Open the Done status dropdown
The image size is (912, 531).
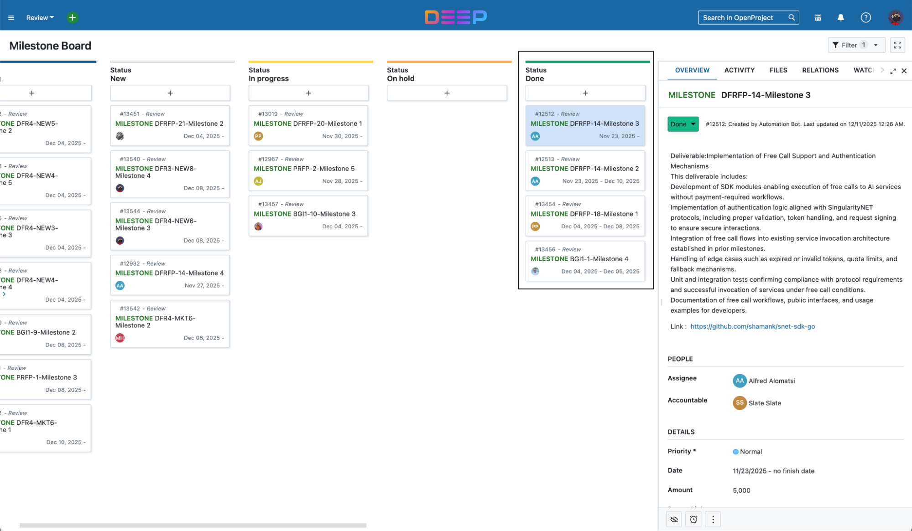pos(683,124)
